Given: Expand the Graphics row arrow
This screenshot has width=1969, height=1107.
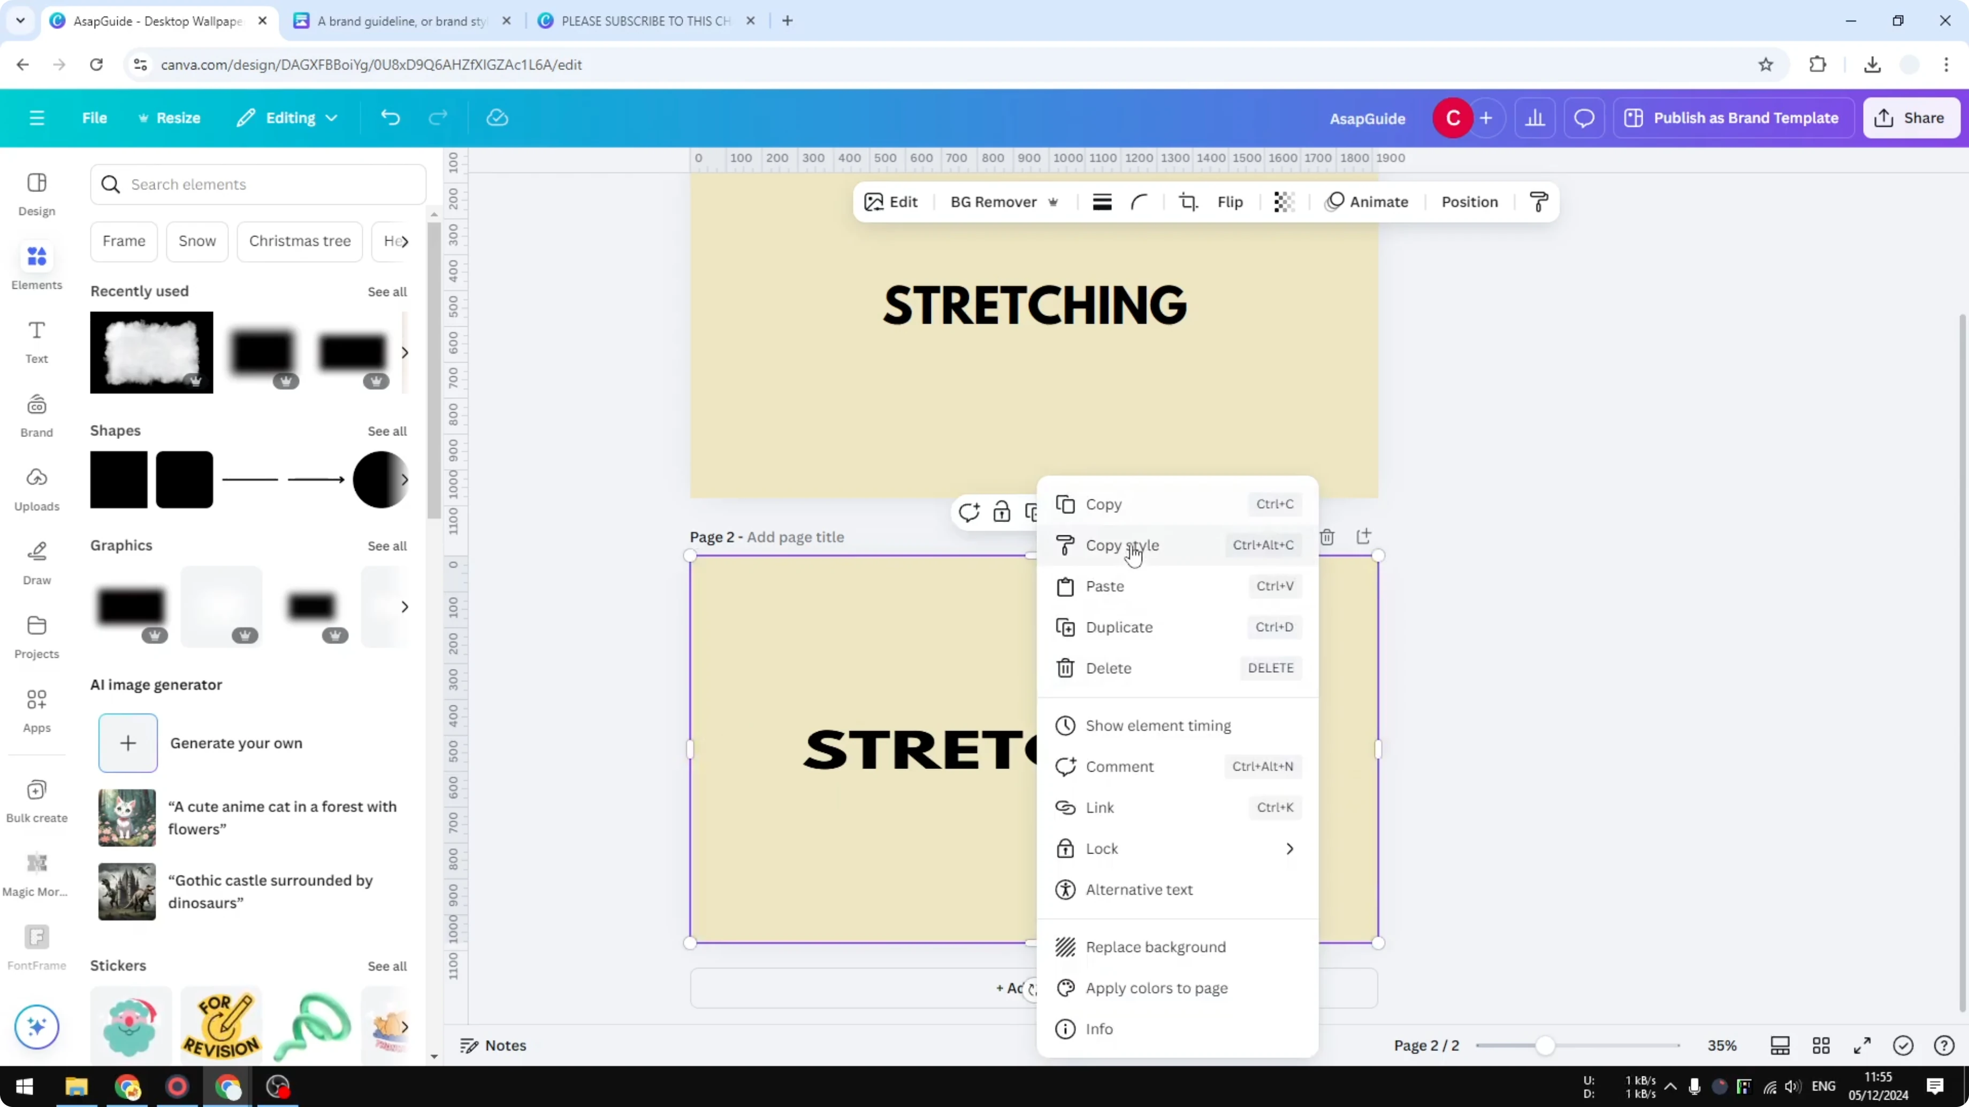Looking at the screenshot, I should (405, 606).
